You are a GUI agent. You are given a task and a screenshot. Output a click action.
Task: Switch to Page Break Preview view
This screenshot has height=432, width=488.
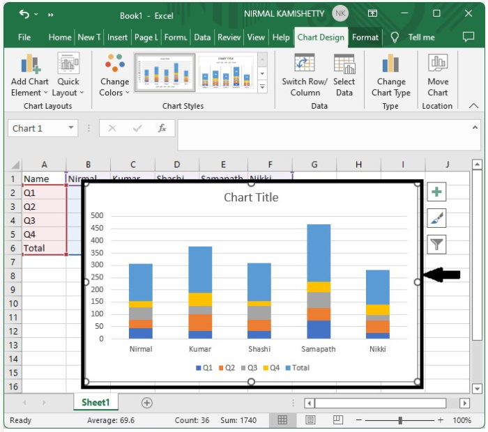[x=339, y=420]
